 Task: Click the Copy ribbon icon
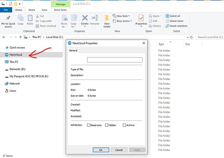pos(20,18)
